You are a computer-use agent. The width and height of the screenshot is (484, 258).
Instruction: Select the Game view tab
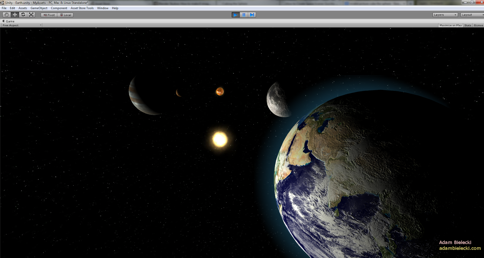click(8, 21)
